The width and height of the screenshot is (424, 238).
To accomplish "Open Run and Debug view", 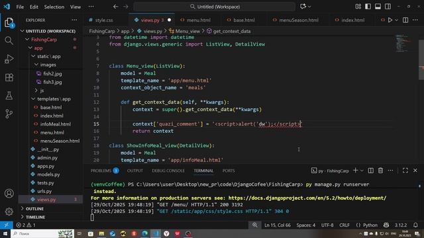I will [x=9, y=59].
